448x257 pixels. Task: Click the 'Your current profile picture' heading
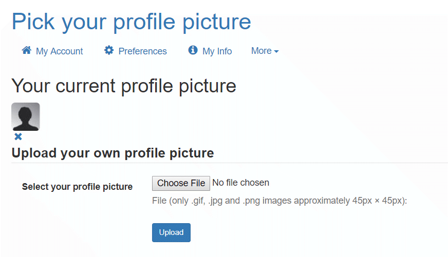(124, 86)
